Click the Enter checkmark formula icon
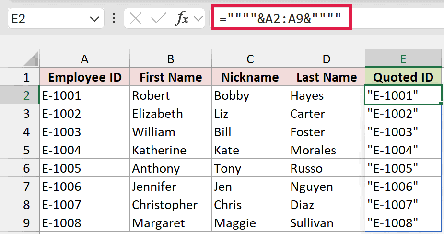Image resolution: width=444 pixels, height=234 pixels. [x=159, y=19]
